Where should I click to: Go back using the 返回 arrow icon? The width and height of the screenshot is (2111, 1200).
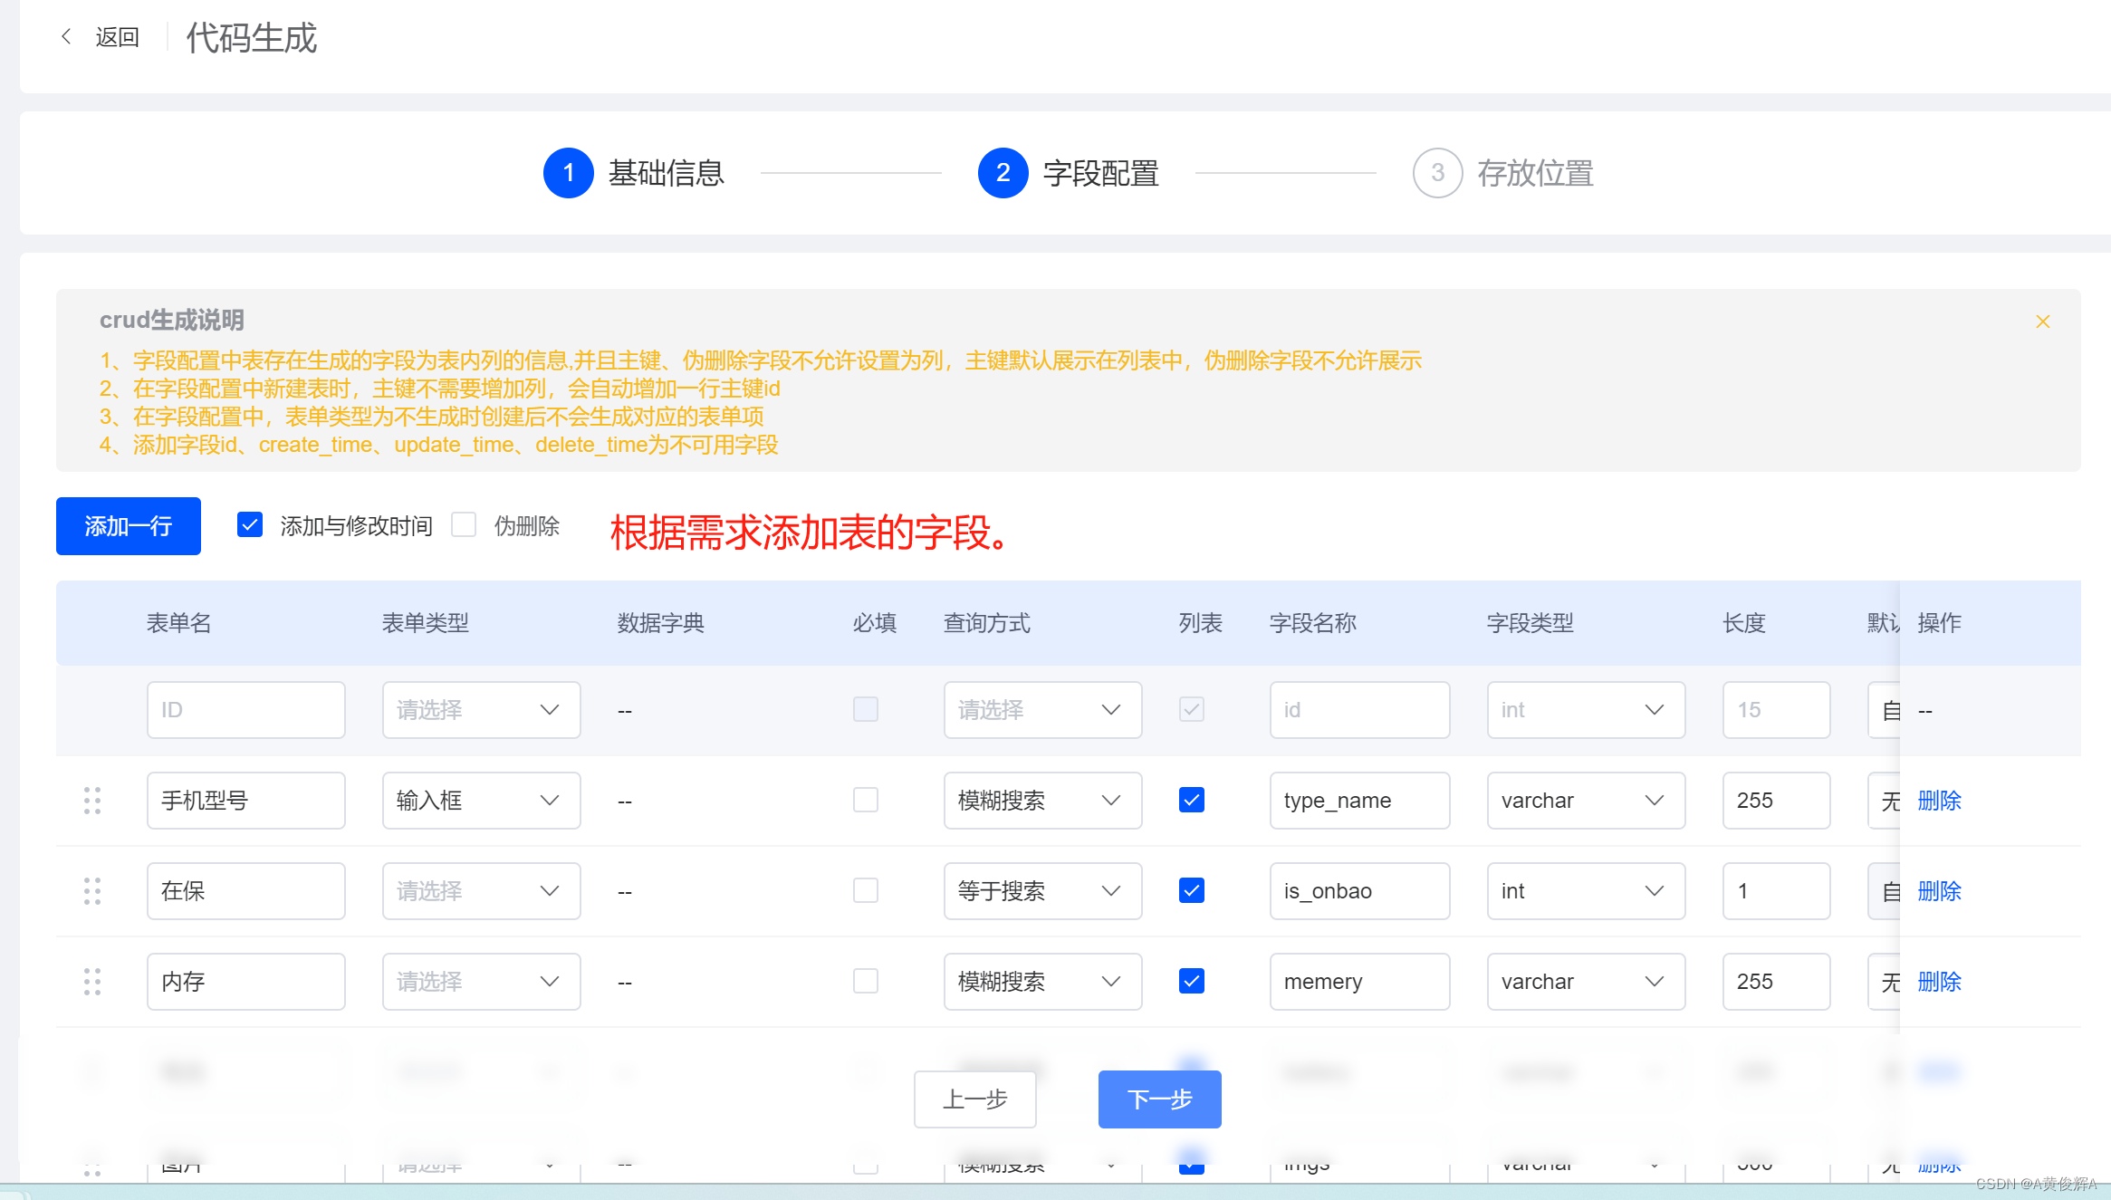[x=66, y=36]
